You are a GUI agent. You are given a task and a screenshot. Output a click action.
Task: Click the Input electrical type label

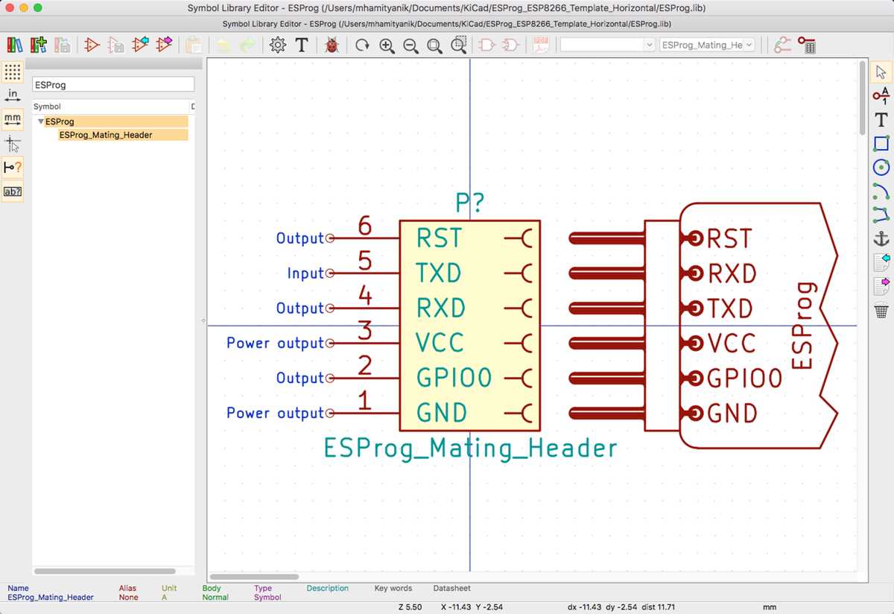point(305,273)
